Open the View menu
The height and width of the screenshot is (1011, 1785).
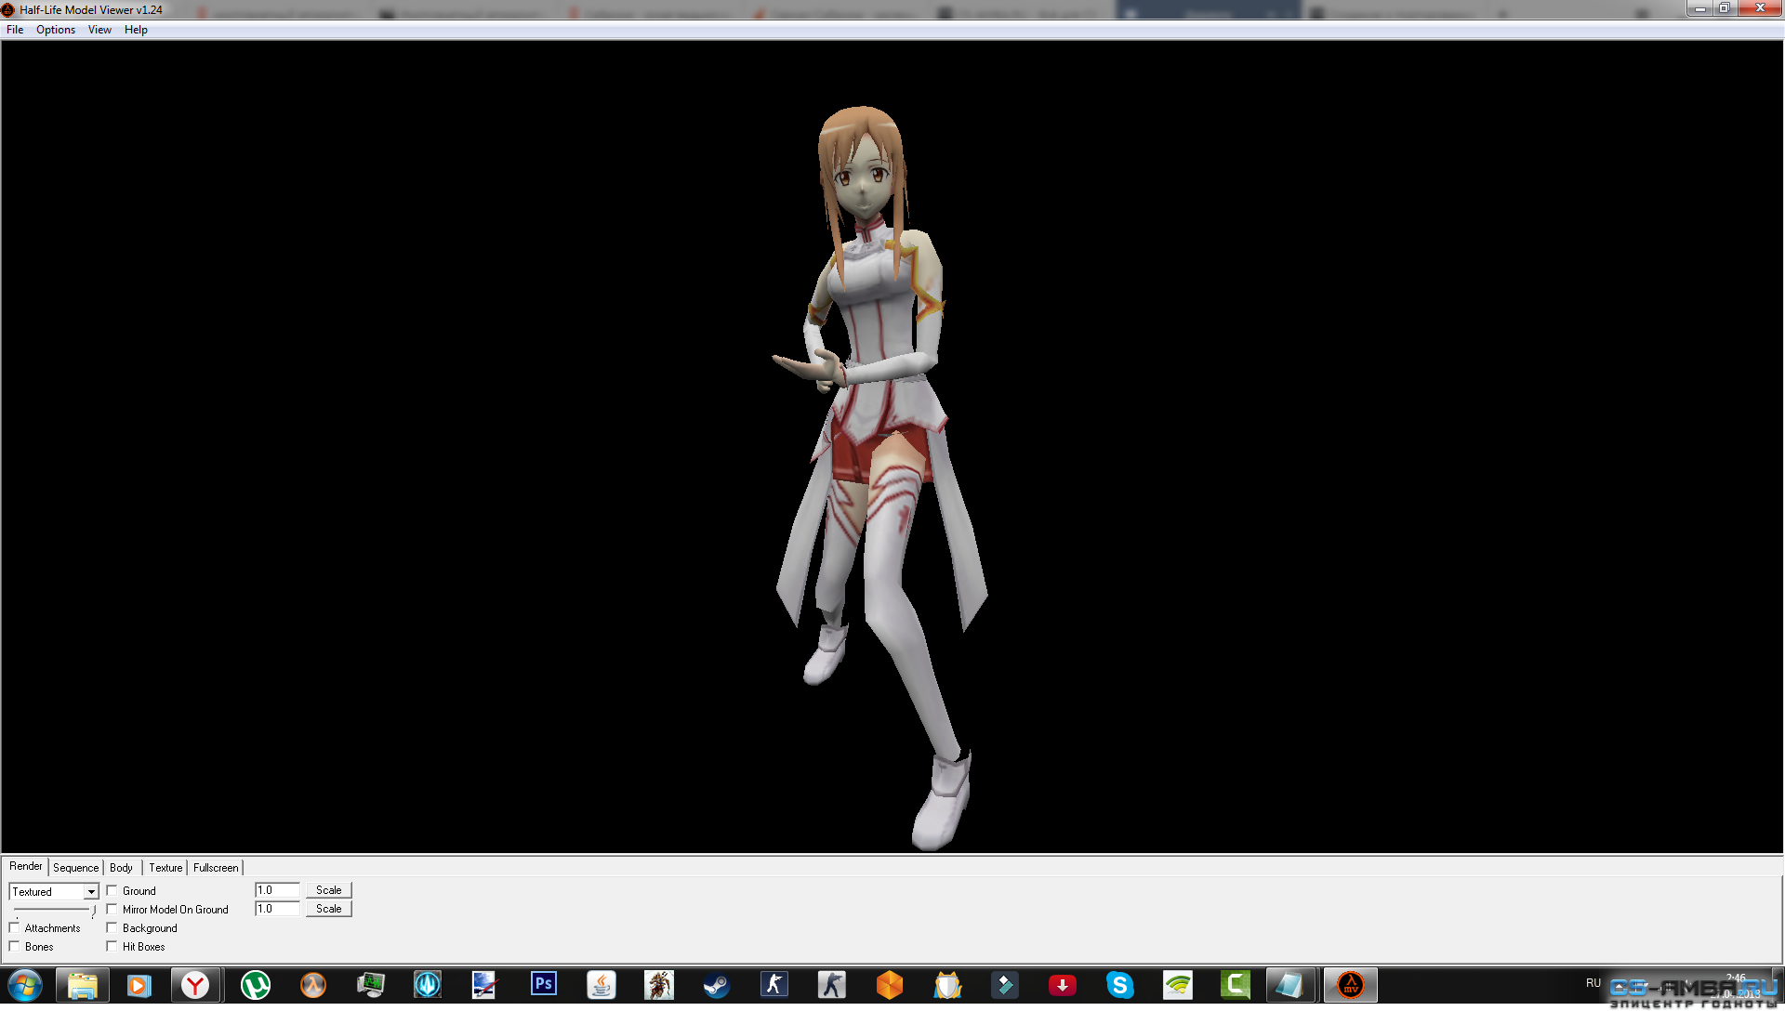coord(99,30)
